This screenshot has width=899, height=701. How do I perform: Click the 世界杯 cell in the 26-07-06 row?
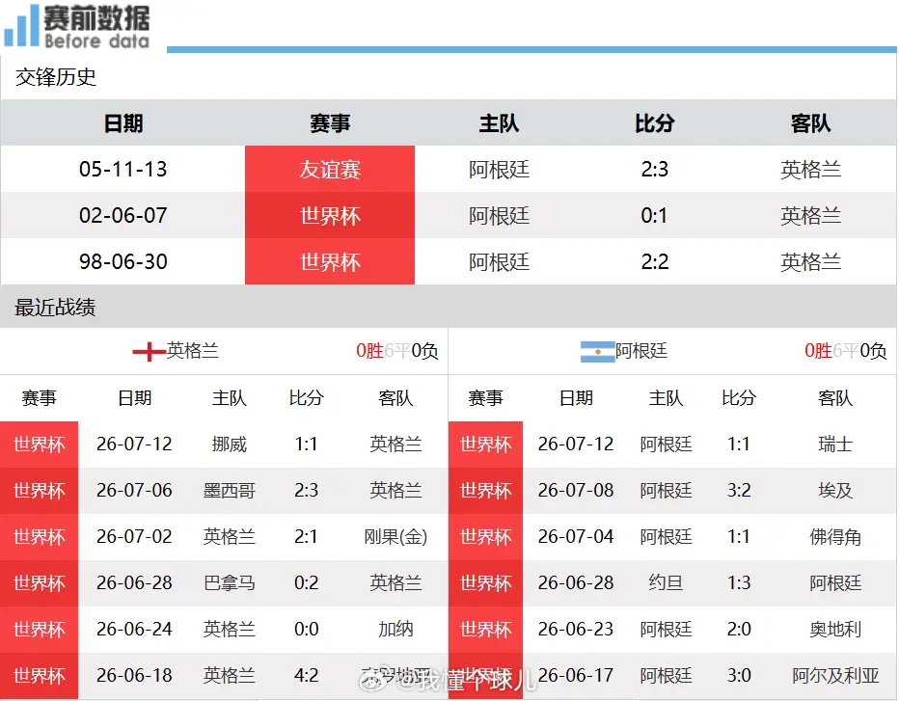(39, 491)
